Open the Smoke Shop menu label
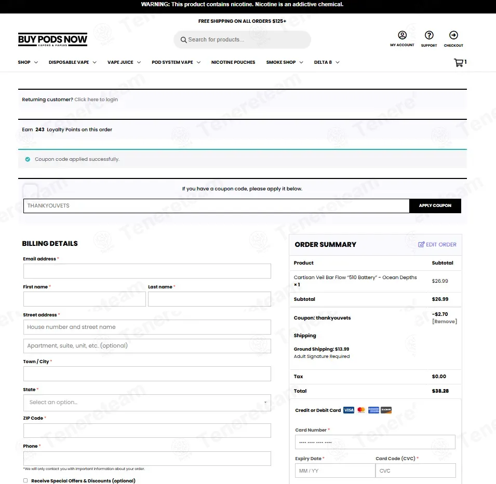 tap(281, 62)
